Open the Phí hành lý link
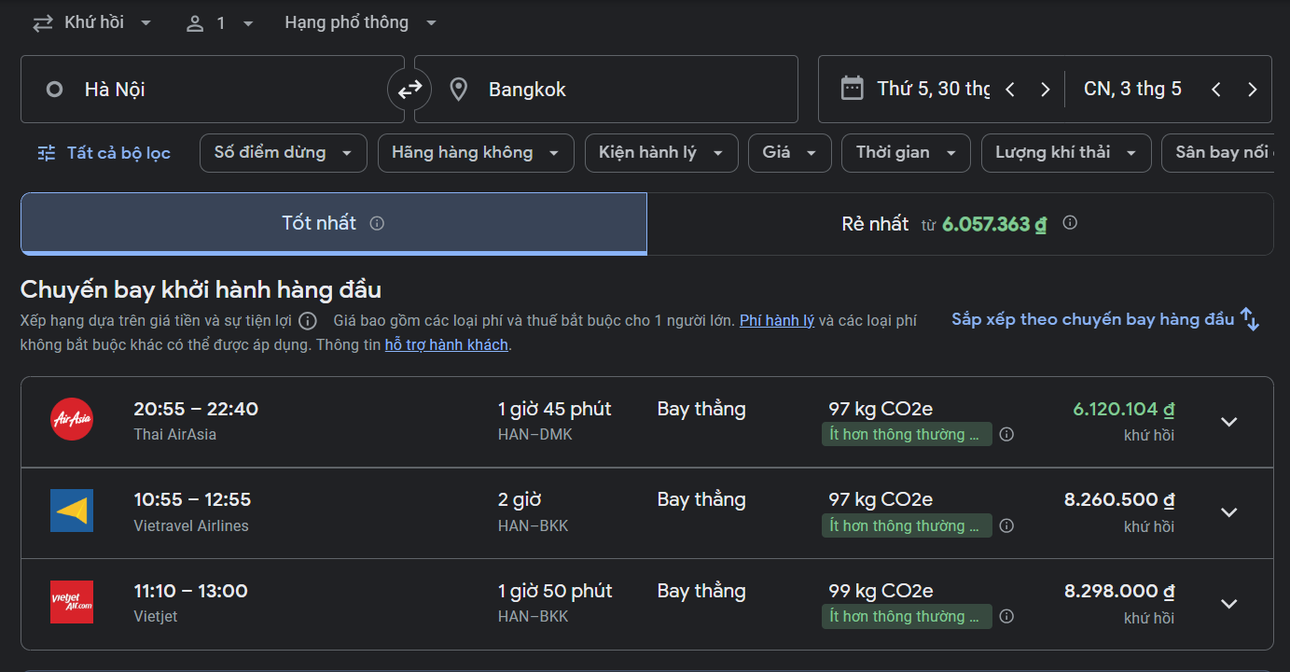Viewport: 1290px width, 672px height. (777, 321)
